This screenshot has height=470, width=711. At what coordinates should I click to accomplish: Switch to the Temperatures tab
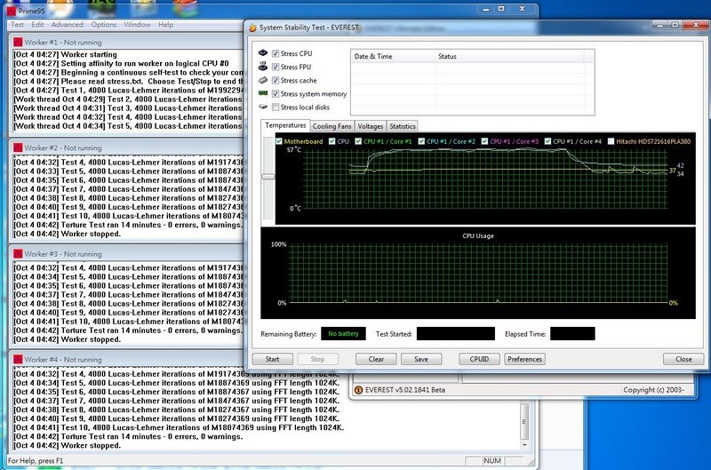pos(285,125)
